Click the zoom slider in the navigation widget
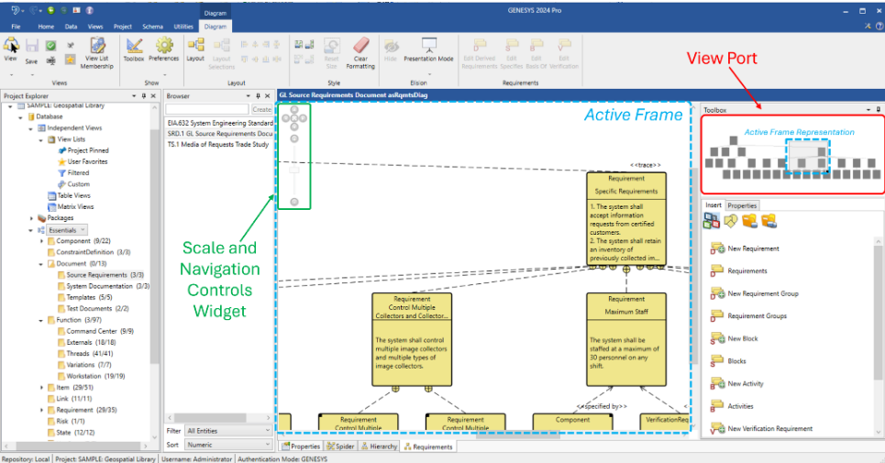Viewport: 885px width, 463px height. [x=294, y=171]
